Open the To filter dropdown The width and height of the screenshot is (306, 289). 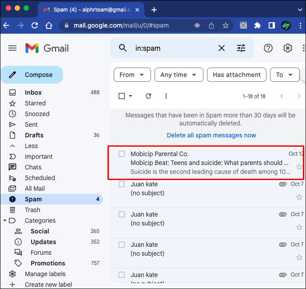tap(285, 75)
